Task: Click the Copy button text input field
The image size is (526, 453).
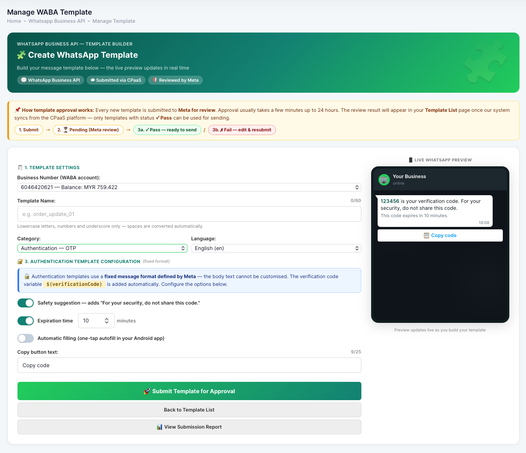Action: [189, 365]
